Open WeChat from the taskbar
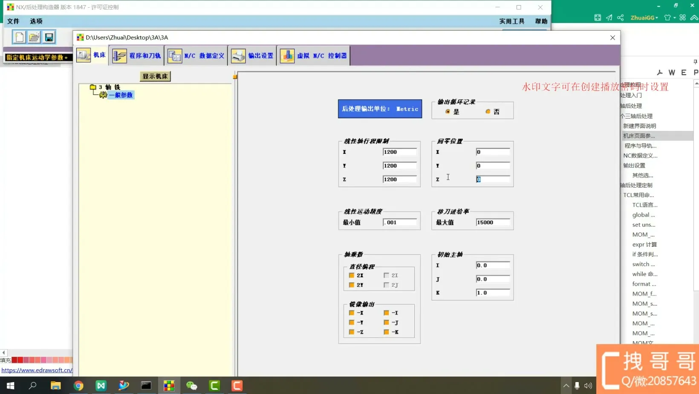Viewport: 699px width, 394px height. click(192, 386)
